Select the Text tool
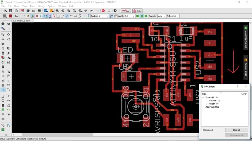Viewport: 252px width, 141px height. pos(9,96)
